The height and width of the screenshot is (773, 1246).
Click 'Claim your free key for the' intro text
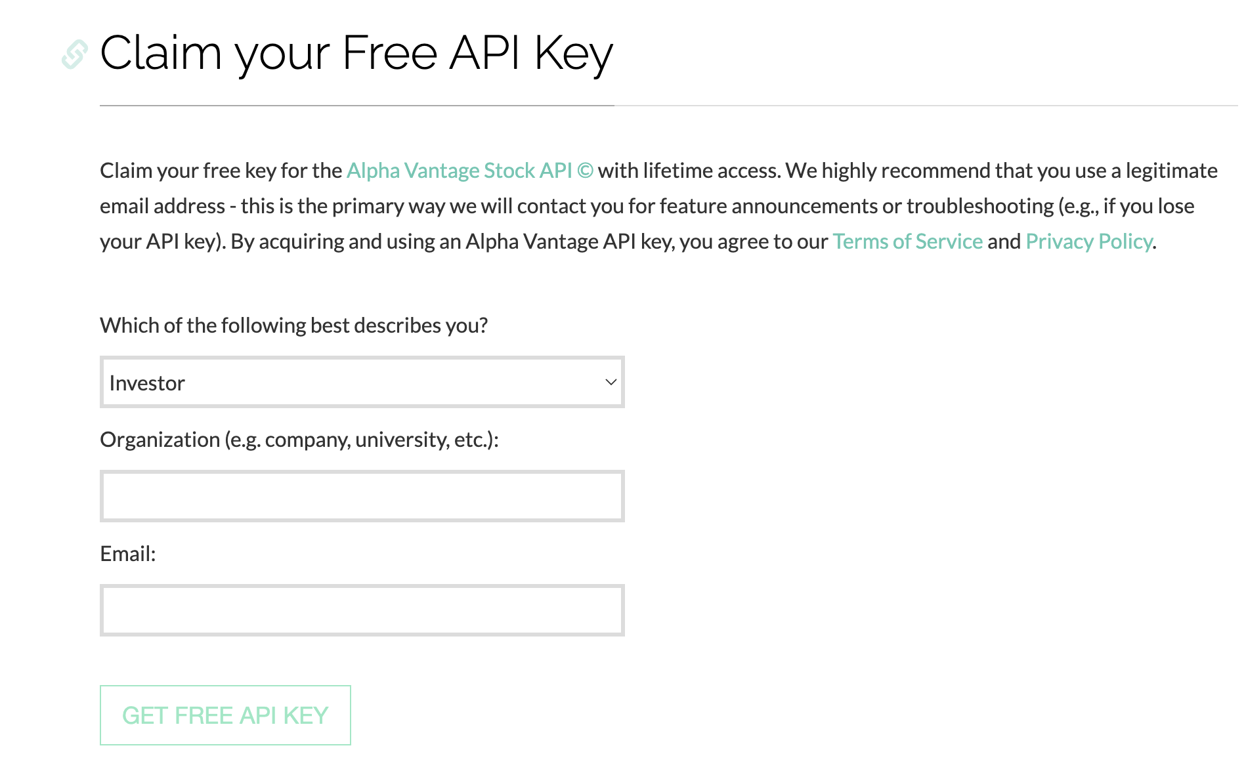[221, 171]
